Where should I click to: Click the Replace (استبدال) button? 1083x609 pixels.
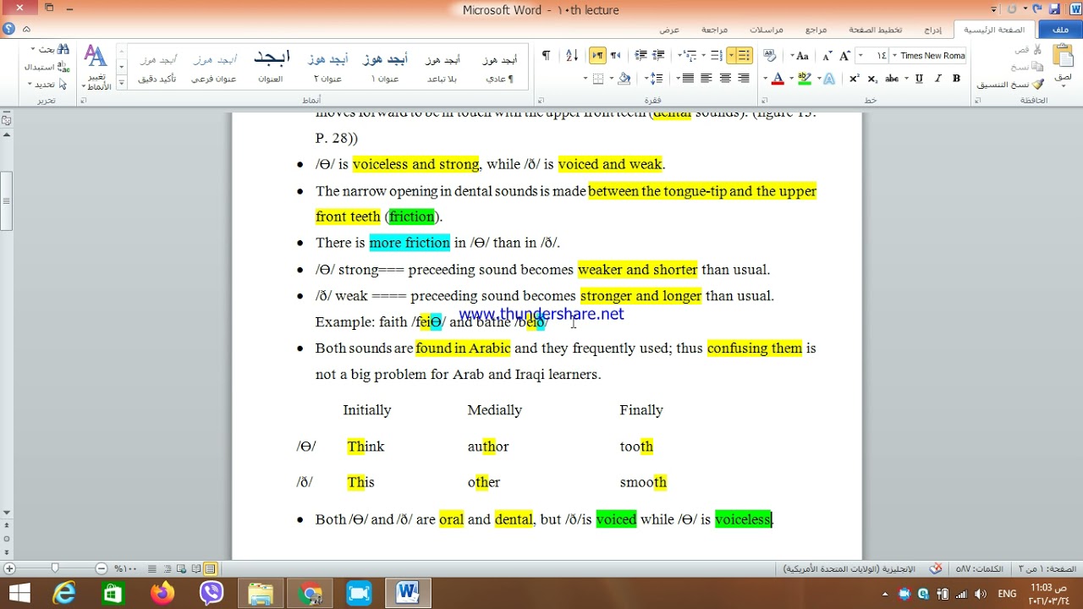coord(47,67)
